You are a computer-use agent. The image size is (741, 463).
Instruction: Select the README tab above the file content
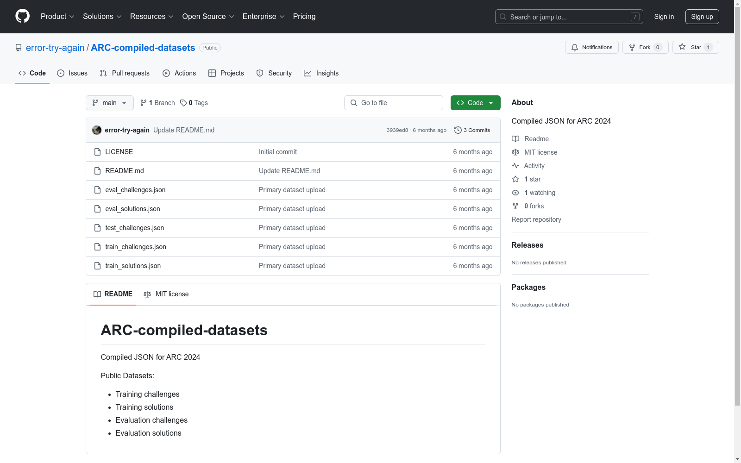click(x=113, y=294)
